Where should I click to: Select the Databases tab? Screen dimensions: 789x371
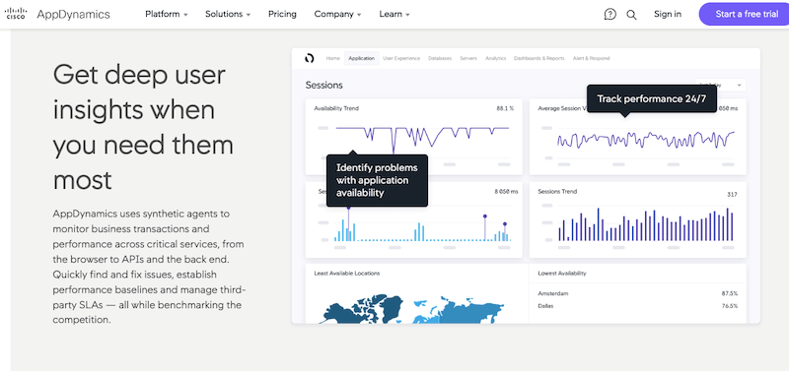pyautogui.click(x=440, y=58)
